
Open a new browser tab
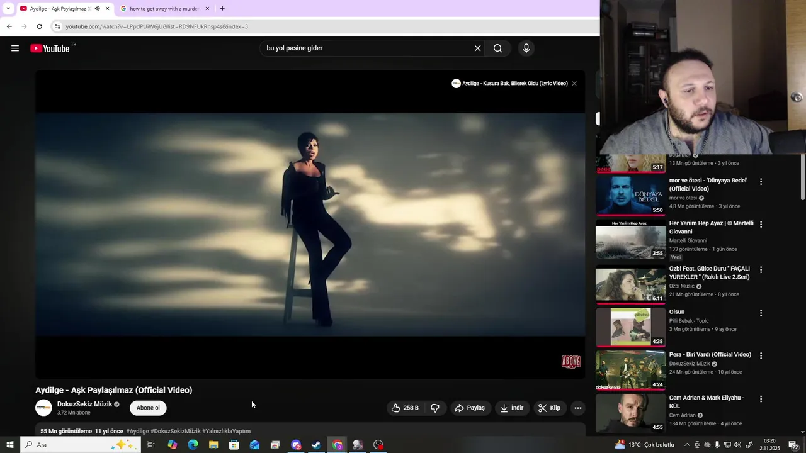222,9
